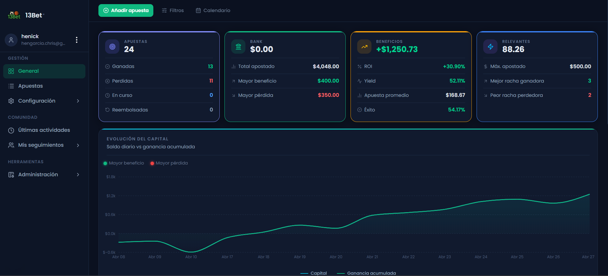Click the hengarcia.chris email text
Screen dimensions: 608x276
pyautogui.click(x=43, y=44)
